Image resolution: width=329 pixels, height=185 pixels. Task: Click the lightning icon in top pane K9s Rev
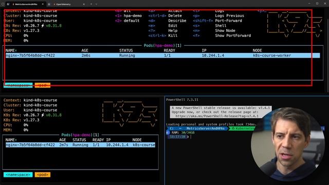tap(43, 26)
